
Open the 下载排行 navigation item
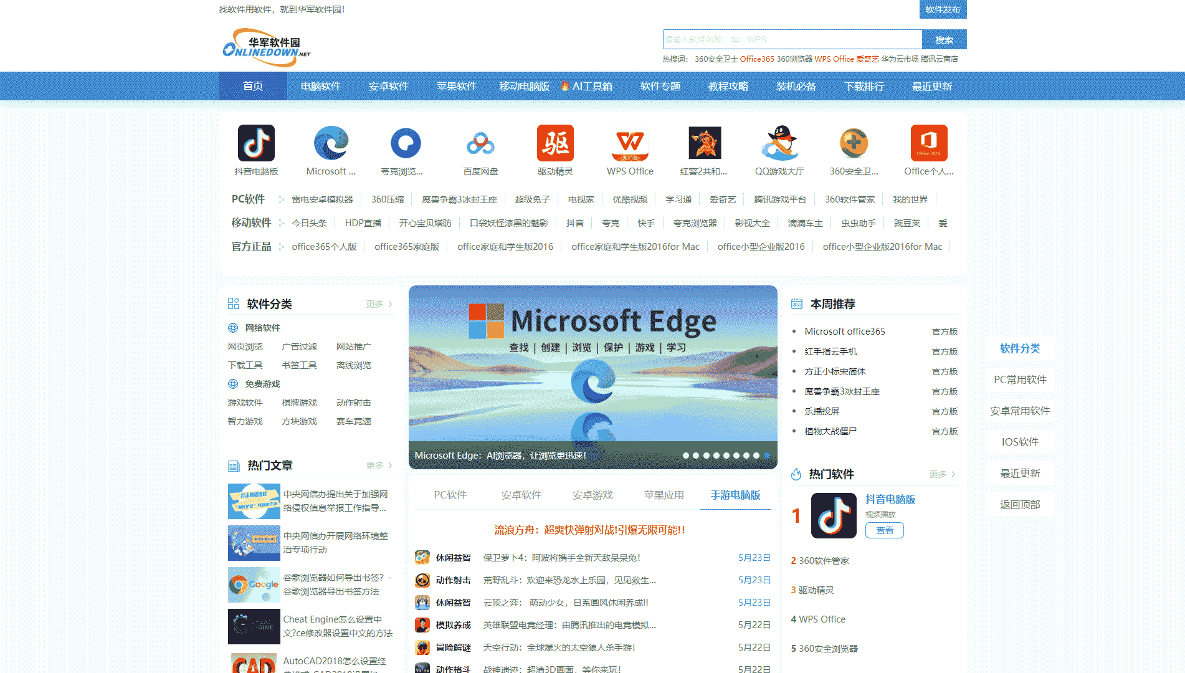[x=864, y=86]
